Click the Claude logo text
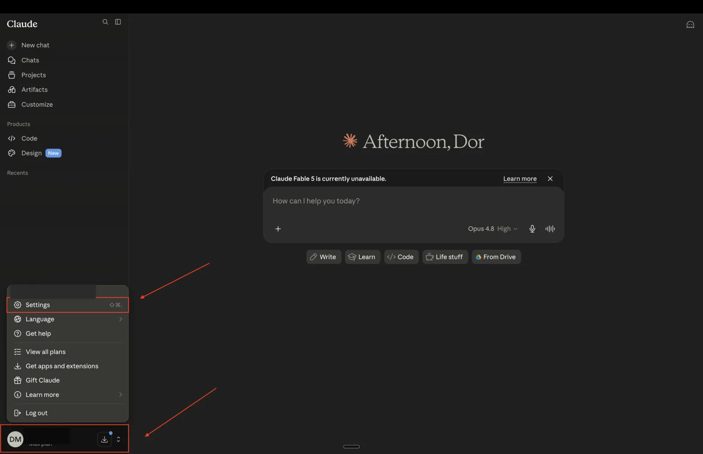Screen dimensions: 703x454 [x=22, y=24]
